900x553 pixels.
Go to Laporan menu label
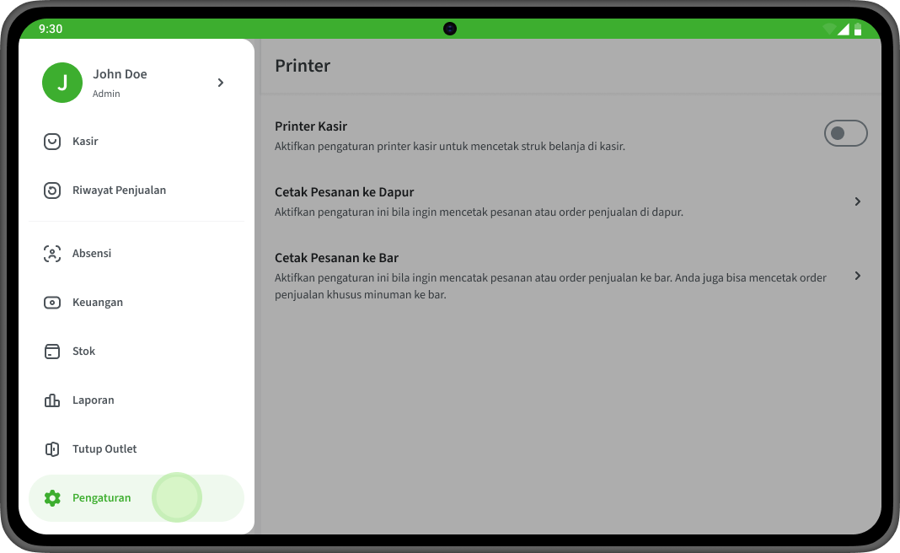pyautogui.click(x=93, y=400)
